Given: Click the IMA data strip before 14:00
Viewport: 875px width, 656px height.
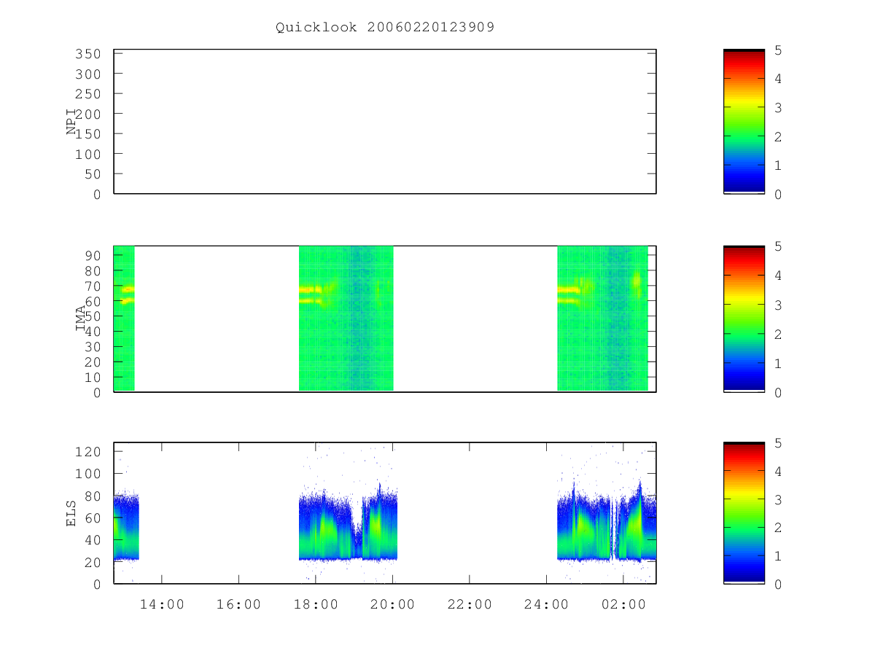Looking at the screenshot, I should click(x=124, y=319).
